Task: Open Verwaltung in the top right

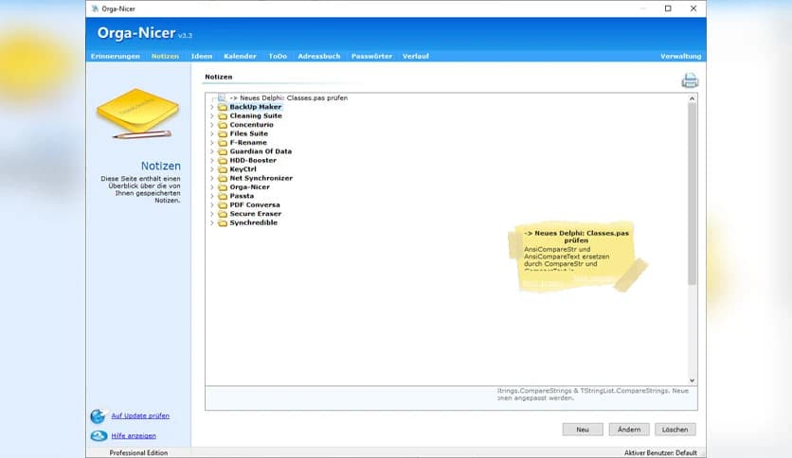Action: coord(680,57)
